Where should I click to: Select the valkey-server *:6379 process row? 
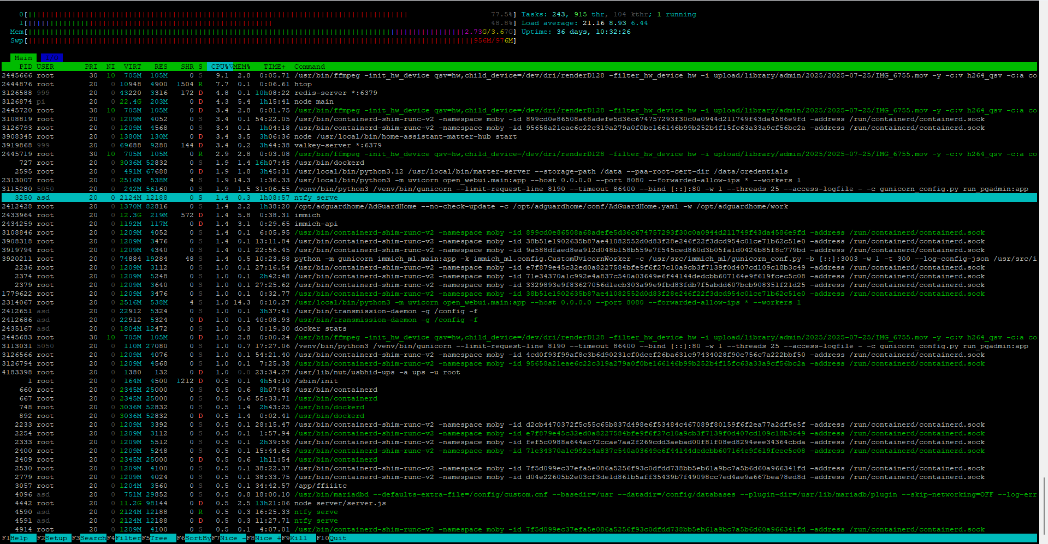pyautogui.click(x=519, y=145)
